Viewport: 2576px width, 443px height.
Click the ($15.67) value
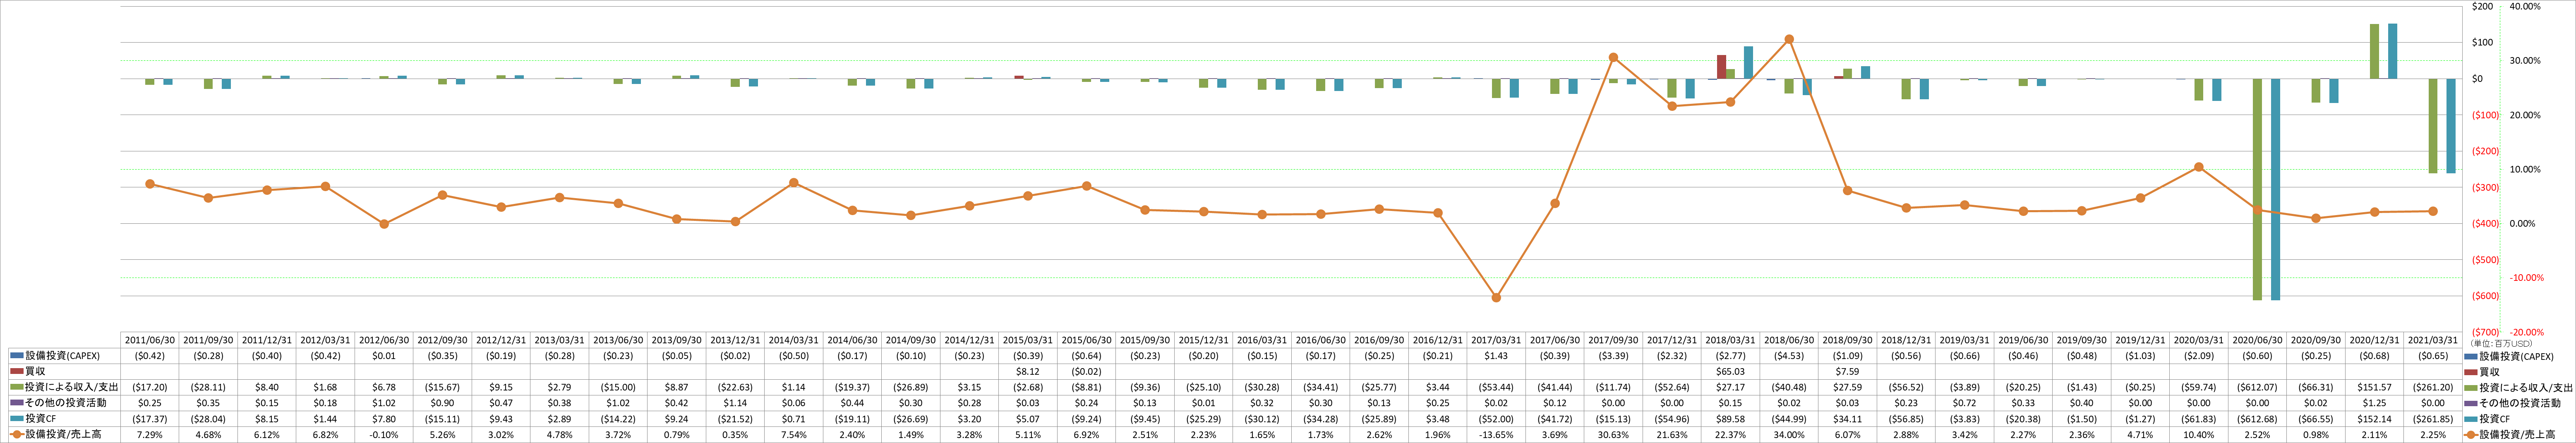[x=442, y=387]
